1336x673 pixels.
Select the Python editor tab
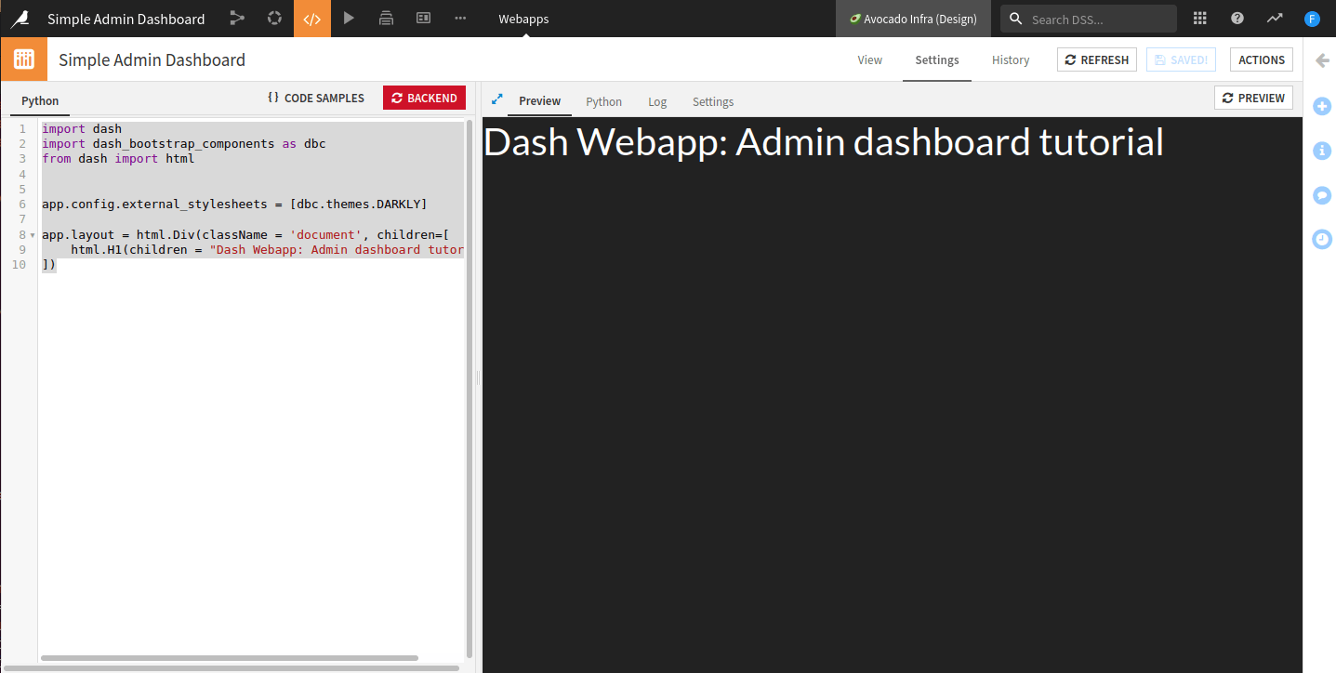40,101
